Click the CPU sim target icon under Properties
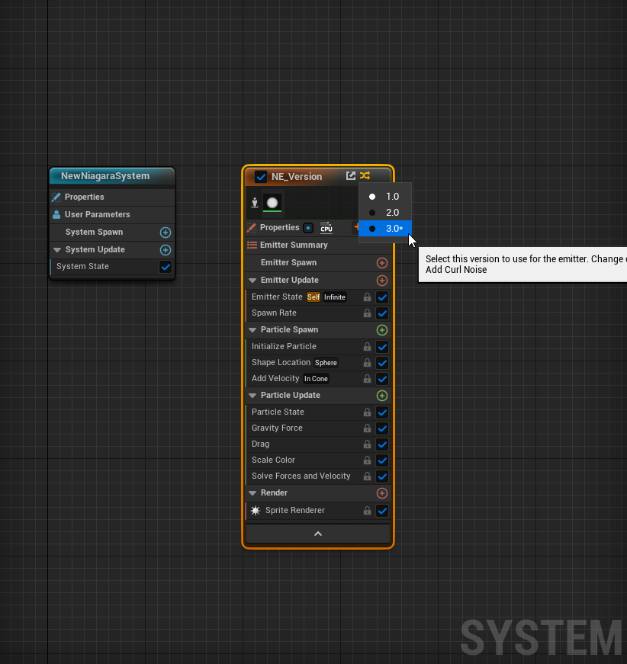This screenshot has width=627, height=664. (x=326, y=227)
